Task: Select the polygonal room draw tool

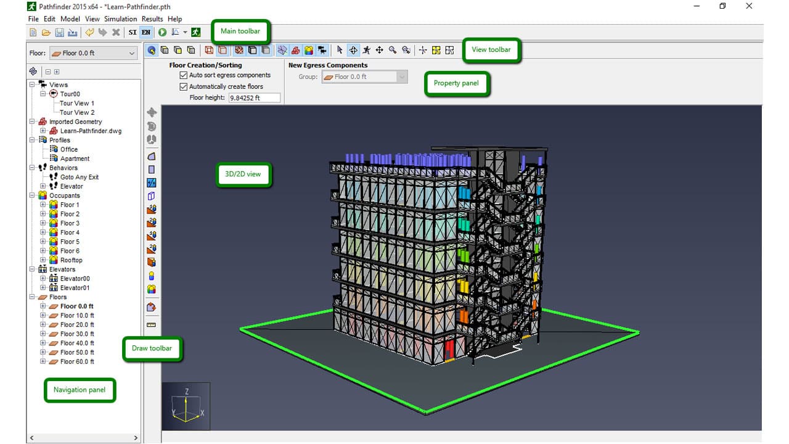Action: [151, 157]
